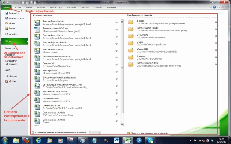Image resolution: width=231 pixels, height=144 pixels.
Task: Pin the 4-Excel folder in recent places
Action: point(215,22)
